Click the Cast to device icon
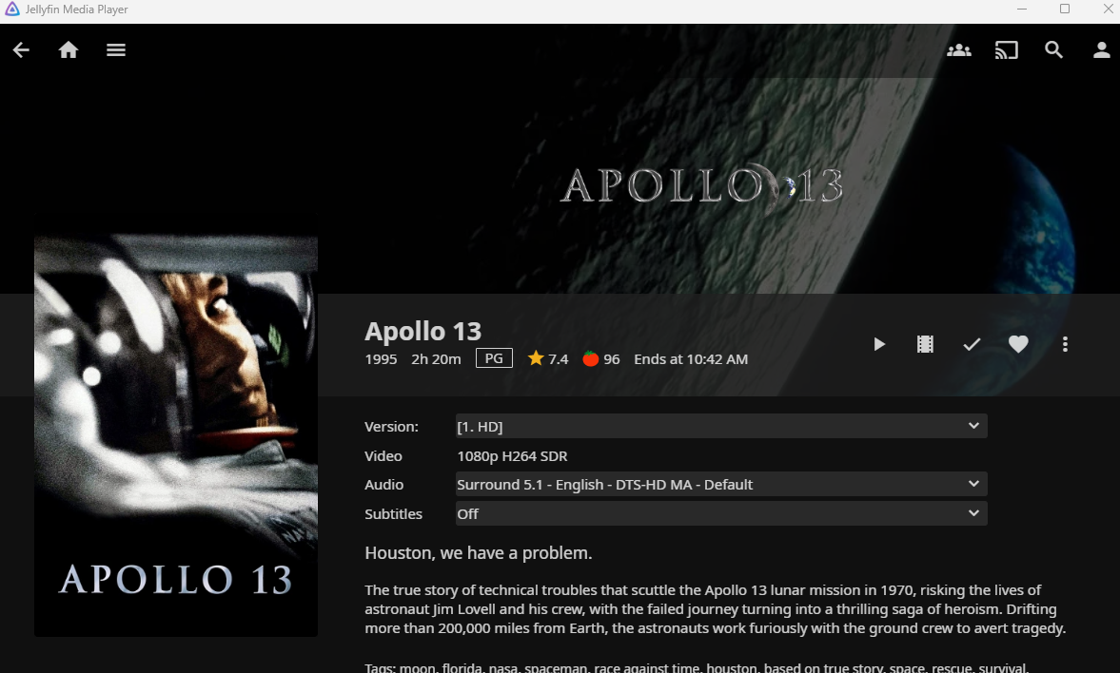The image size is (1120, 673). [x=1006, y=49]
